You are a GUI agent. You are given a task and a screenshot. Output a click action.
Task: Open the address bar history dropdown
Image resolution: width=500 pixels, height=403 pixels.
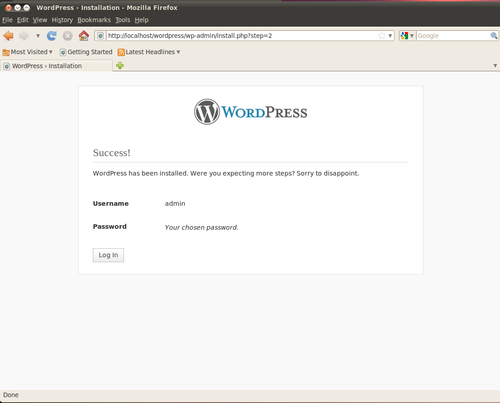coord(390,36)
